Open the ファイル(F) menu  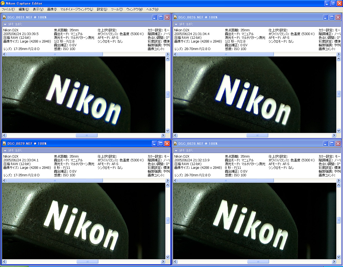[x=8, y=9]
